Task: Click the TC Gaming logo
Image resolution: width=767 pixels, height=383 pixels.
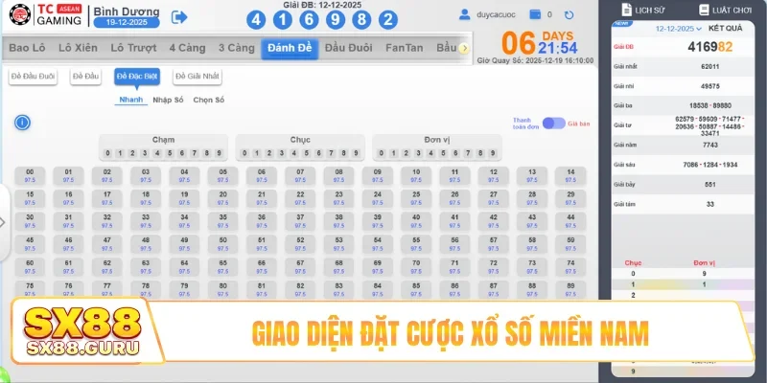Action: tap(45, 14)
